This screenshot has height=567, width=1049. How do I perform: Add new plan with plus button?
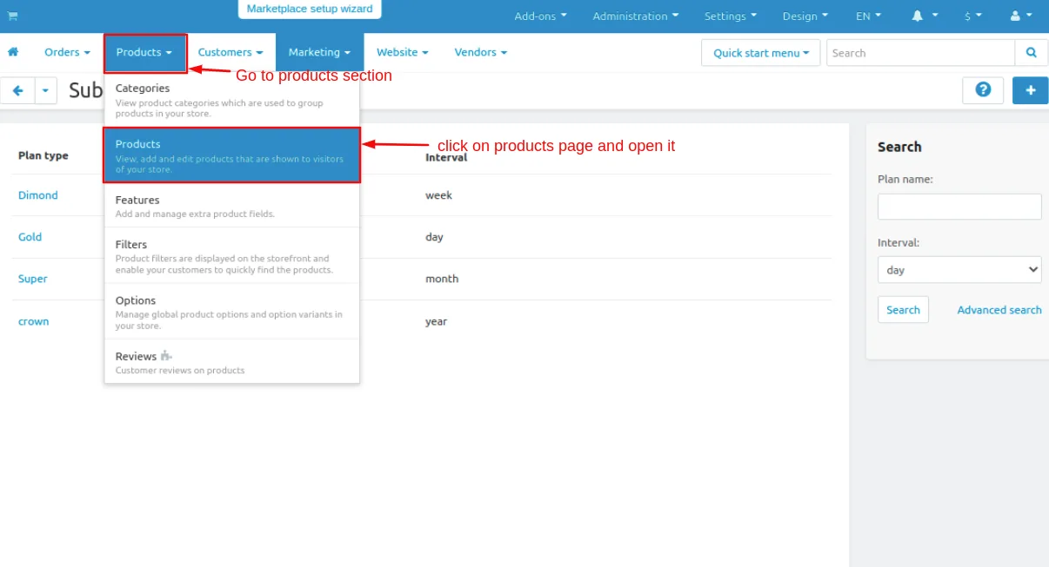click(1031, 90)
